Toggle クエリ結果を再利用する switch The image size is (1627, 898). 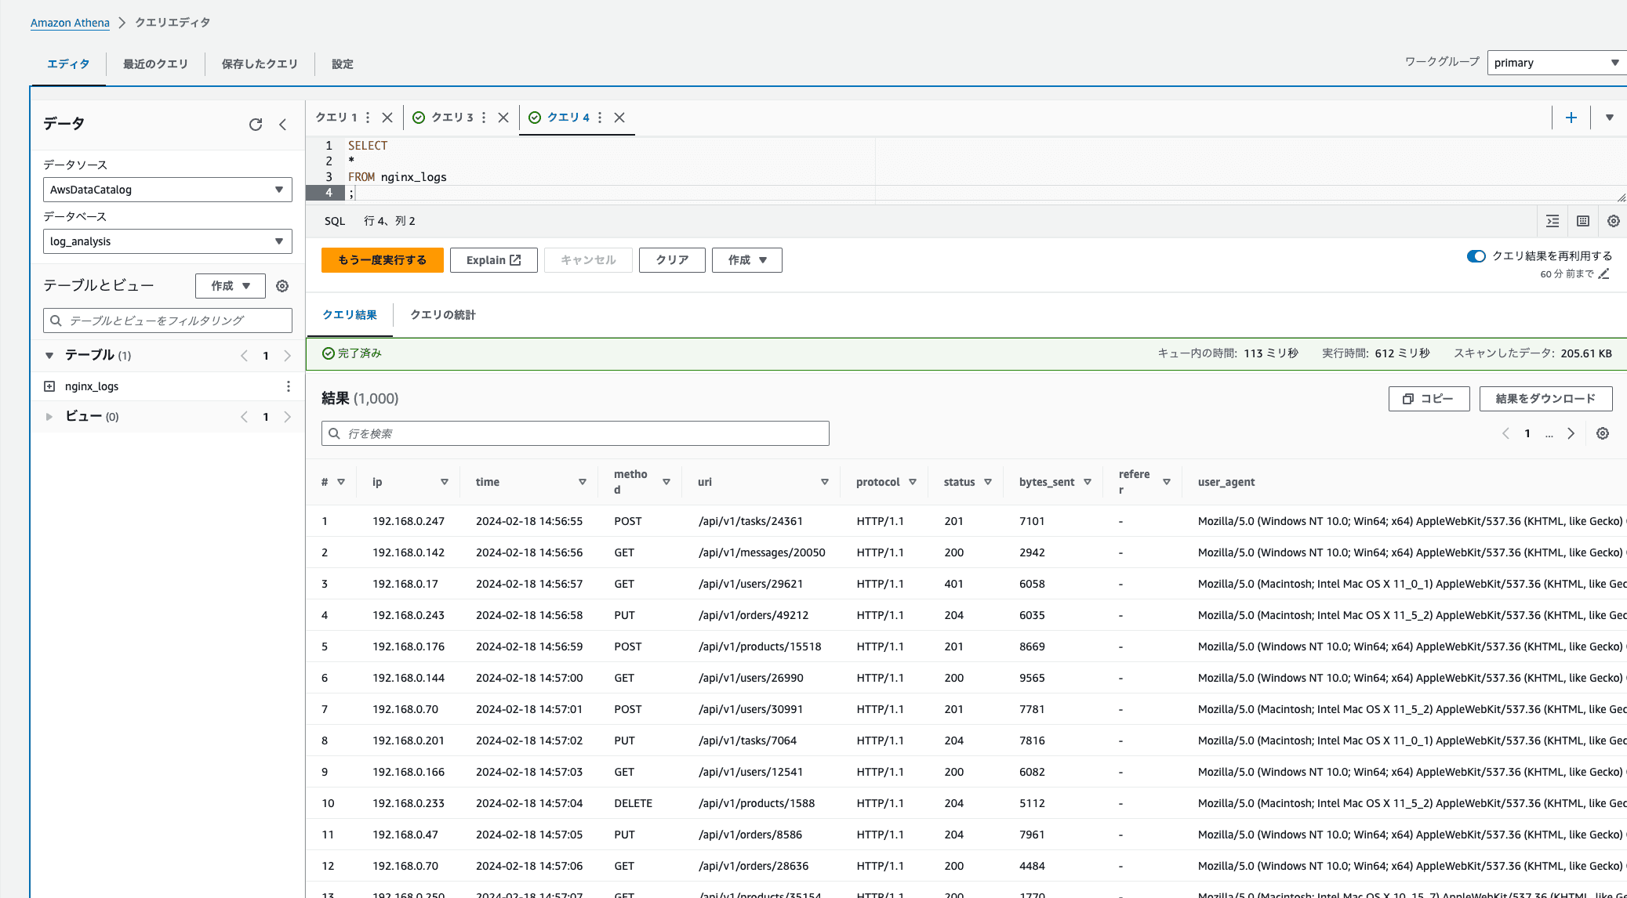coord(1476,256)
